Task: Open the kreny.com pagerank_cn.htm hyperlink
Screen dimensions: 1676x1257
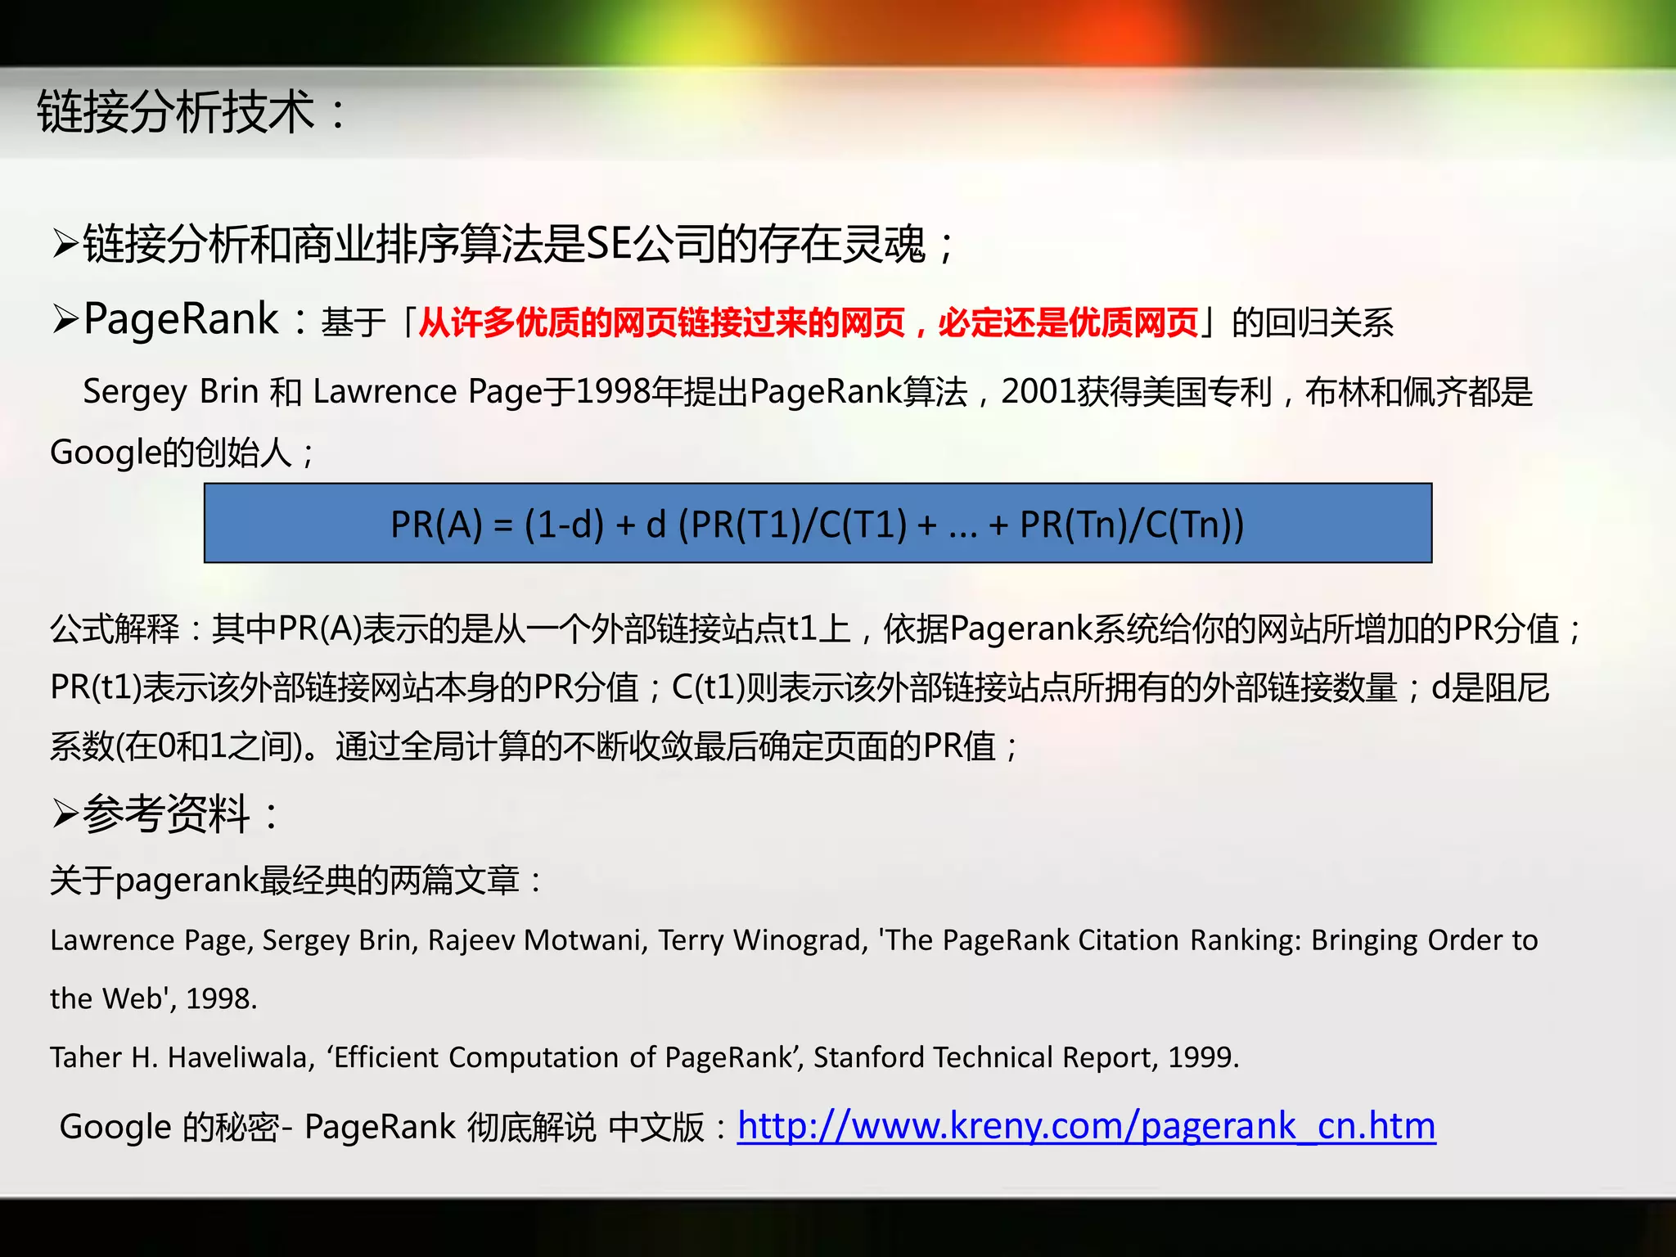Action: point(1086,1126)
